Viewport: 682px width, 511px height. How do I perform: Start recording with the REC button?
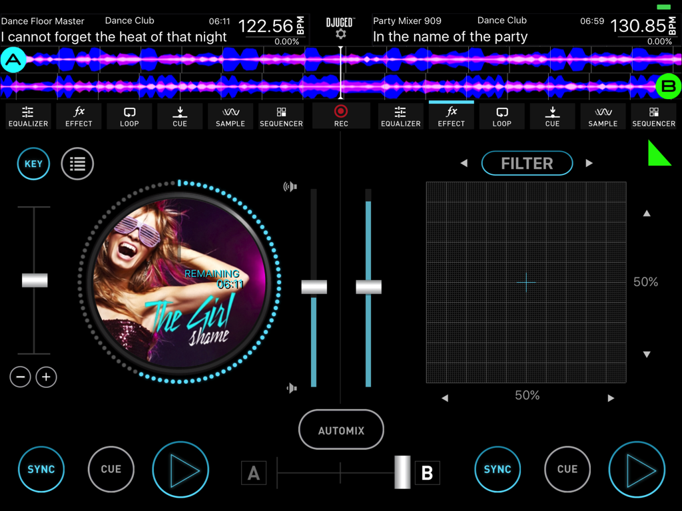340,114
